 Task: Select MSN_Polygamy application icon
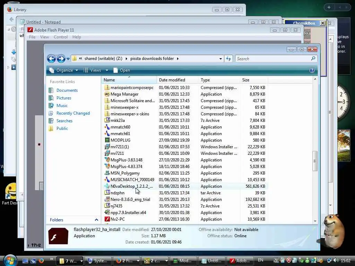(x=107, y=173)
